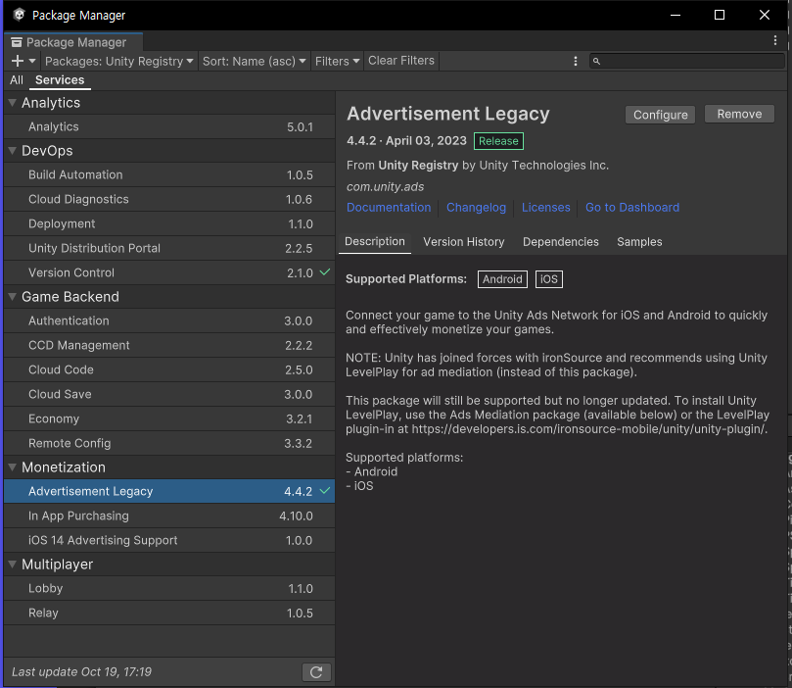Select the Cloud Code package
This screenshot has width=792, height=688.
coord(169,369)
